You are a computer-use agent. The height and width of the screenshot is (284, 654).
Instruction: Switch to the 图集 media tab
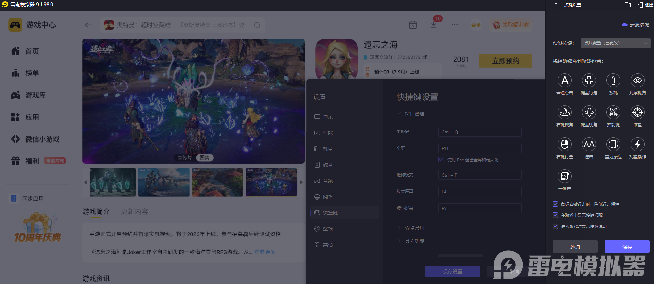coord(205,158)
